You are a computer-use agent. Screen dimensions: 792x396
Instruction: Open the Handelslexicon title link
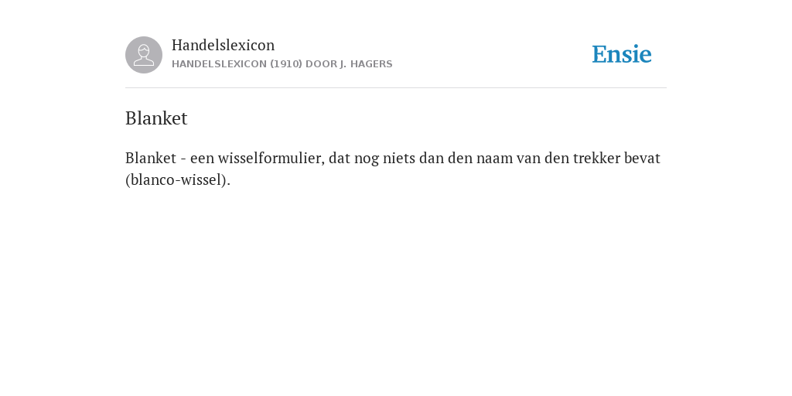224,45
